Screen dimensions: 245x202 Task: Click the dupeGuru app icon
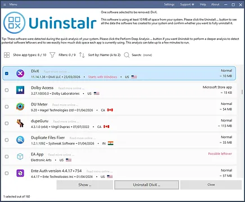(20, 123)
